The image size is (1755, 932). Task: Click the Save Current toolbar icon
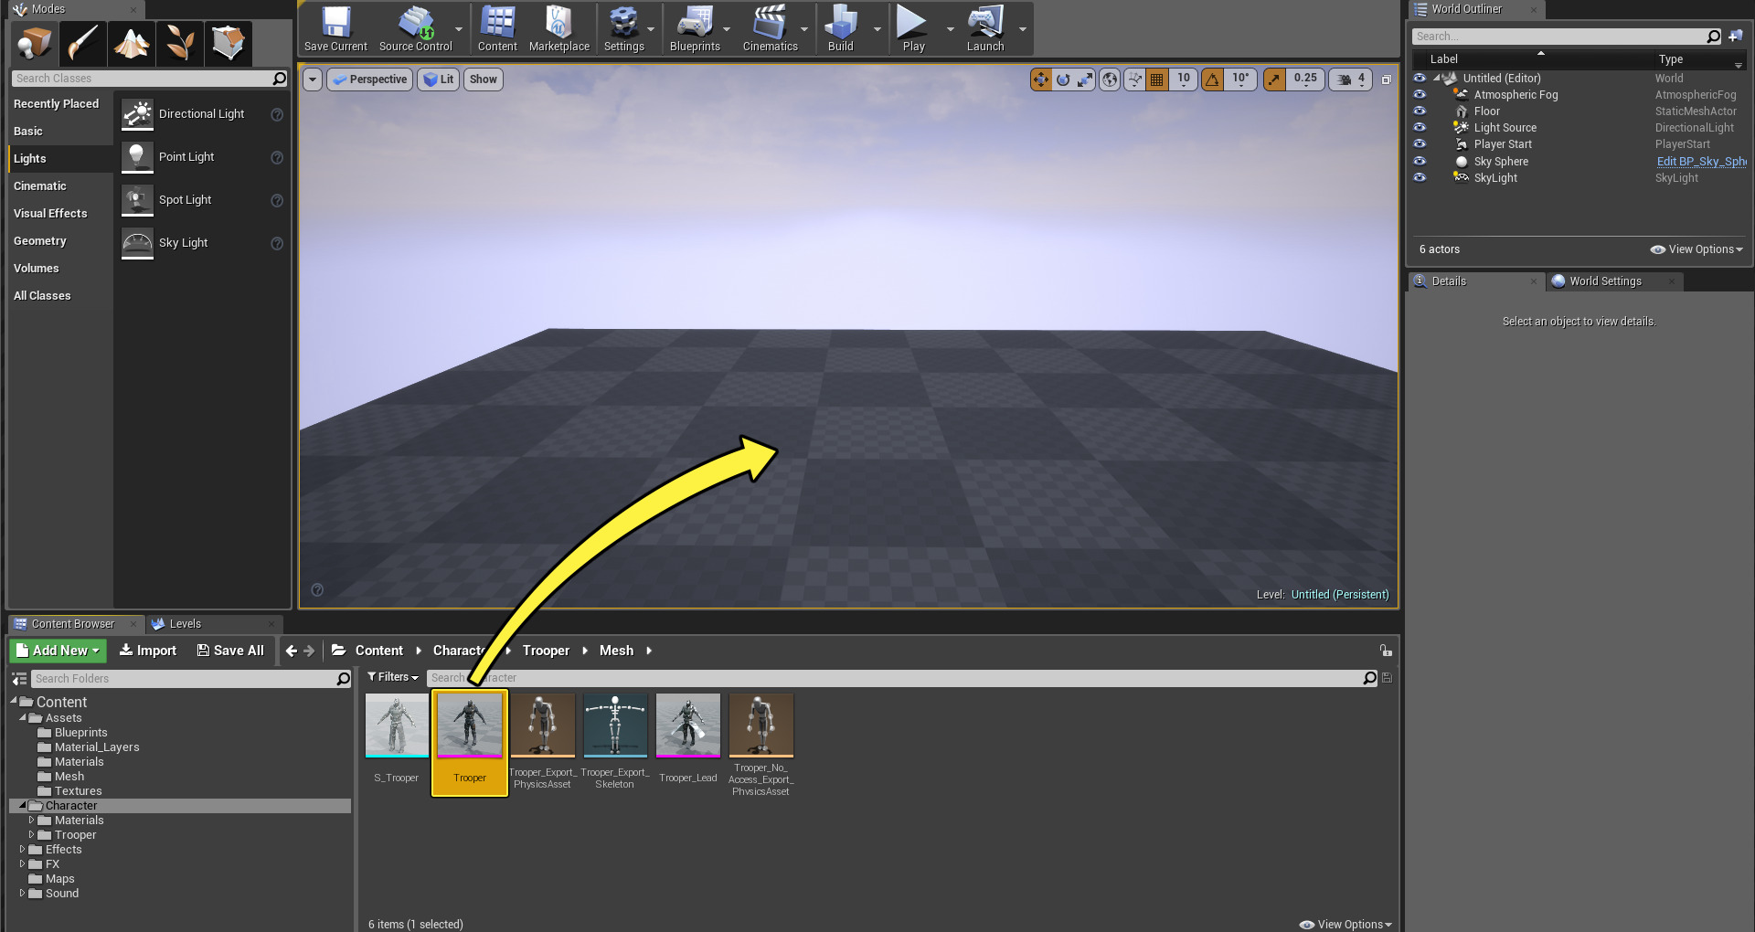(335, 29)
